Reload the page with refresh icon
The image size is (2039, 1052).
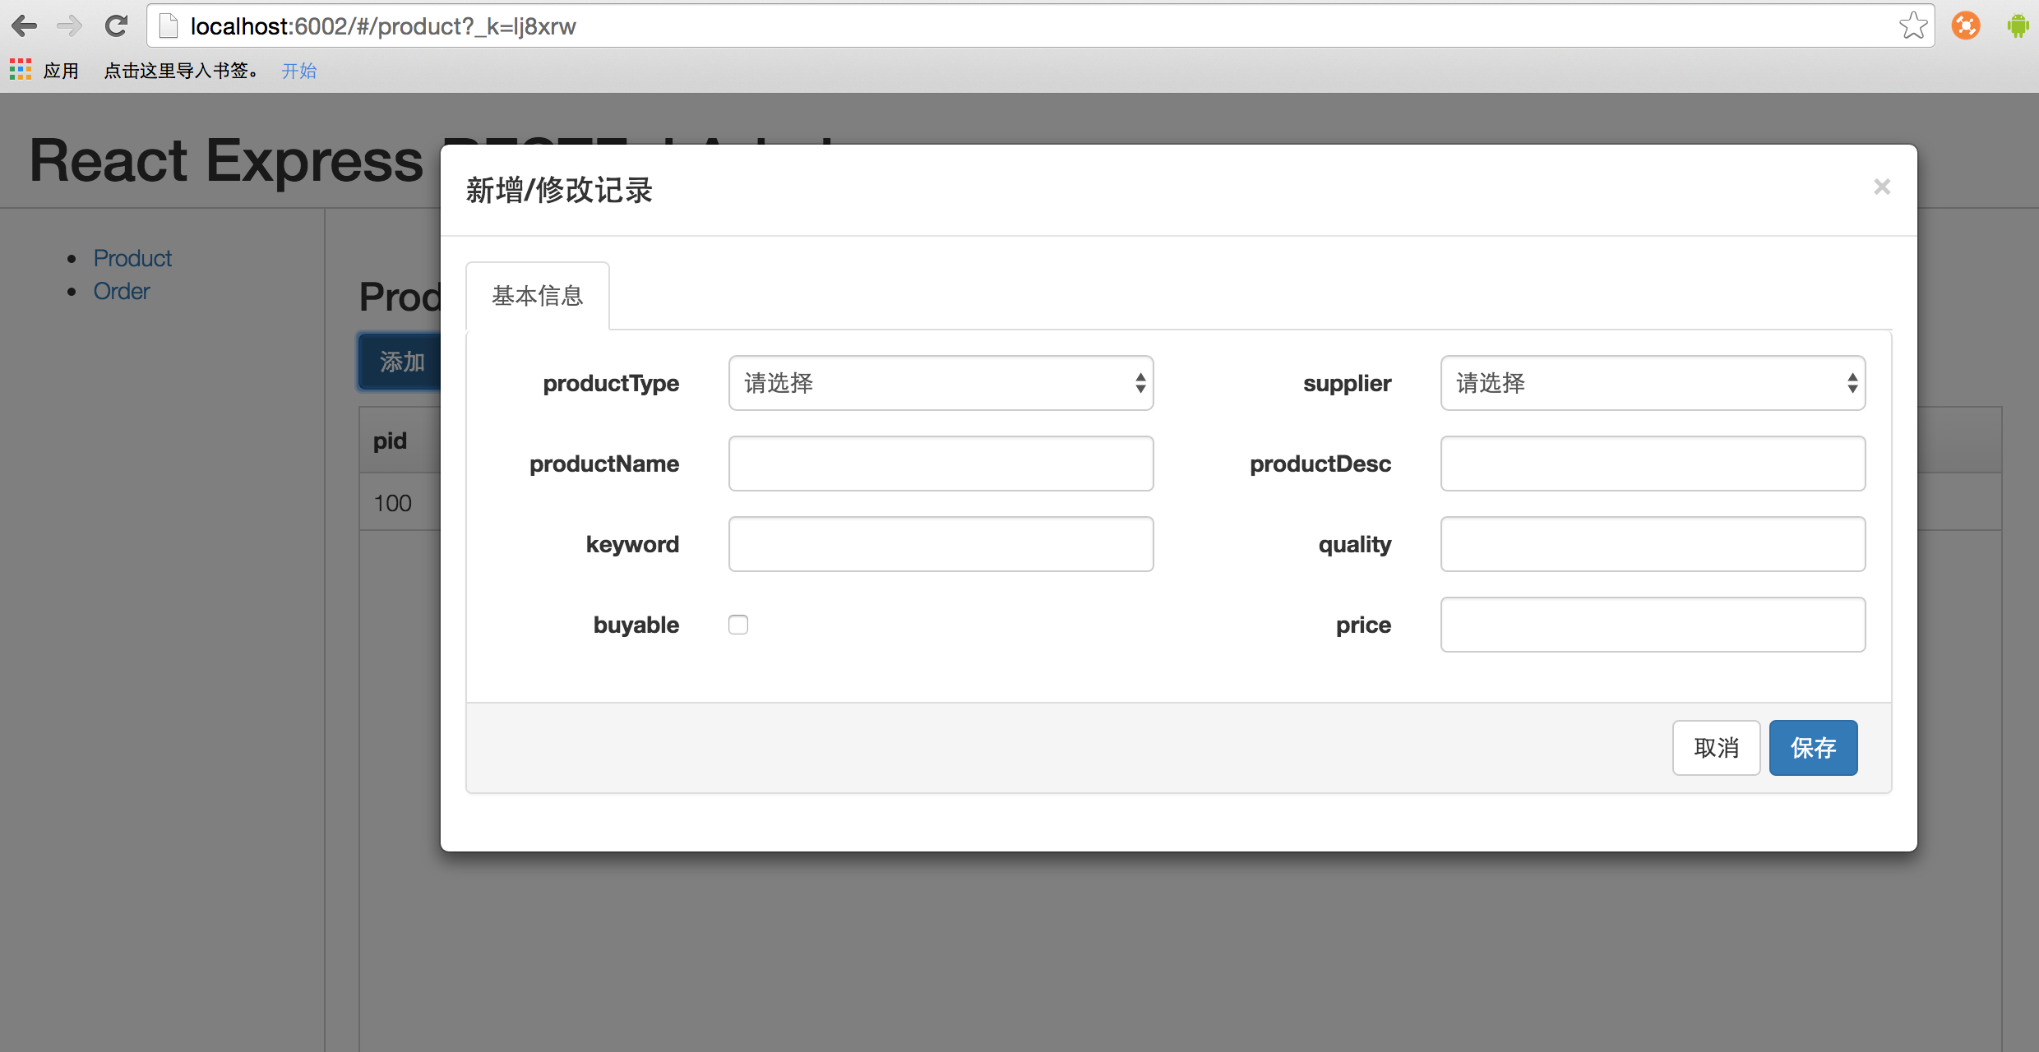point(117,26)
